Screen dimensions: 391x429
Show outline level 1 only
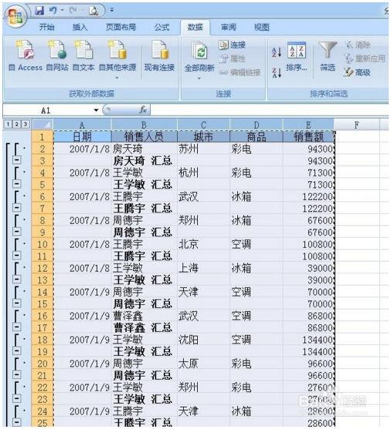pyautogui.click(x=8, y=124)
